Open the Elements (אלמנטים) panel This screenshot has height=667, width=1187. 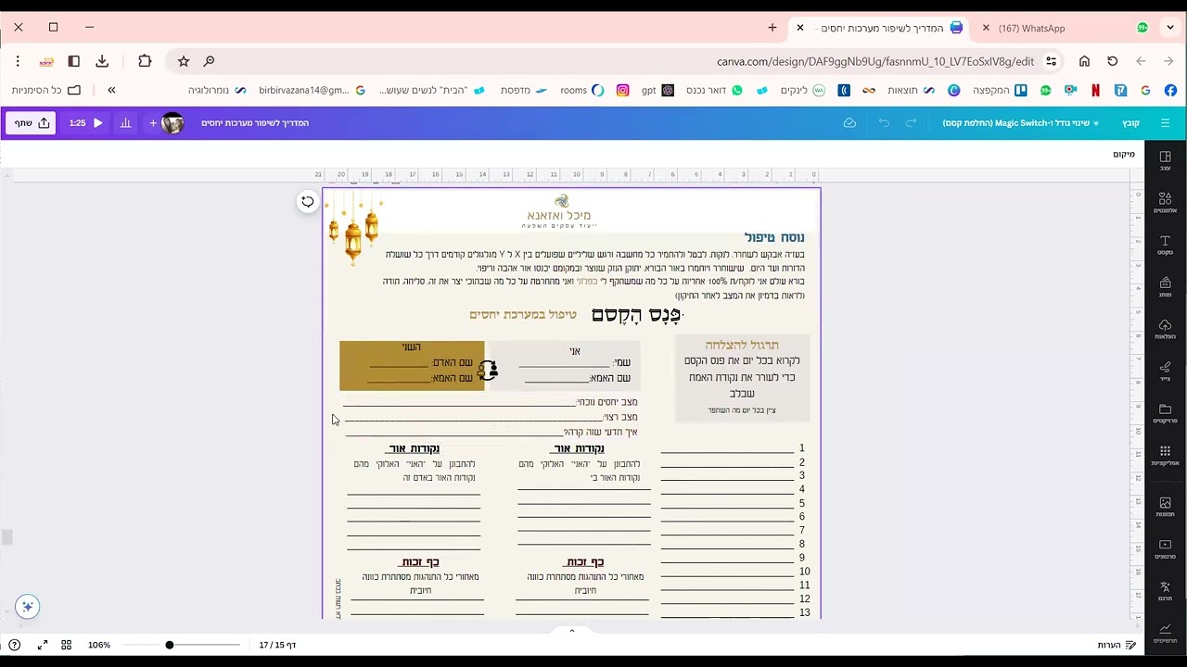1166,203
